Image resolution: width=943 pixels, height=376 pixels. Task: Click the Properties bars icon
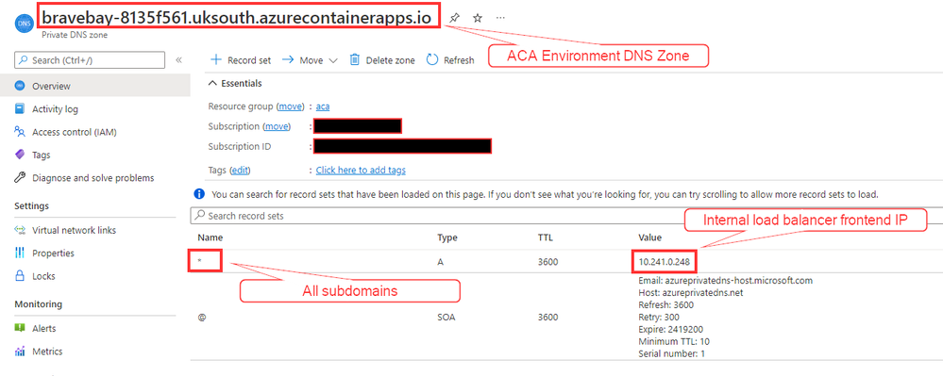[20, 253]
